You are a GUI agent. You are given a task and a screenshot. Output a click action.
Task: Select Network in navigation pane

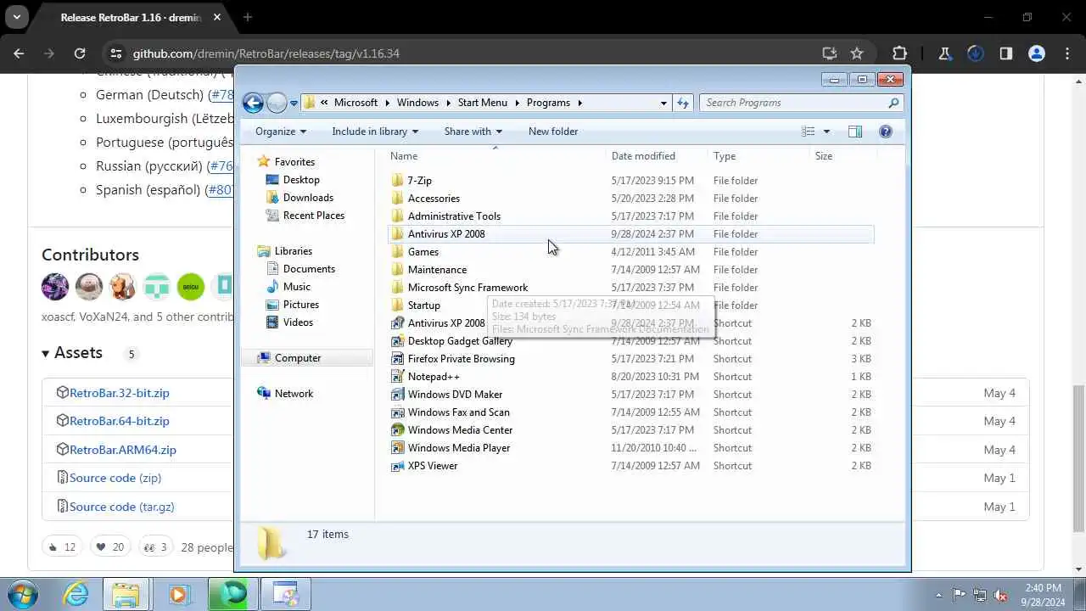coord(294,394)
